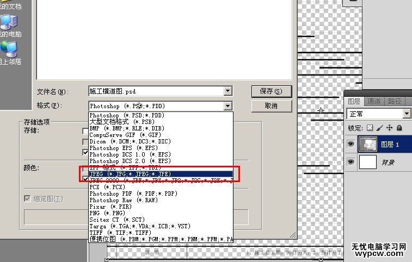Screen dimensions: 412x262
Task: Click the 保存(S) button
Action: [x=272, y=91]
